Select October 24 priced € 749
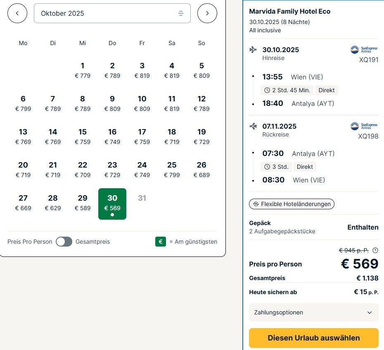This screenshot has width=384, height=350. pos(142,170)
